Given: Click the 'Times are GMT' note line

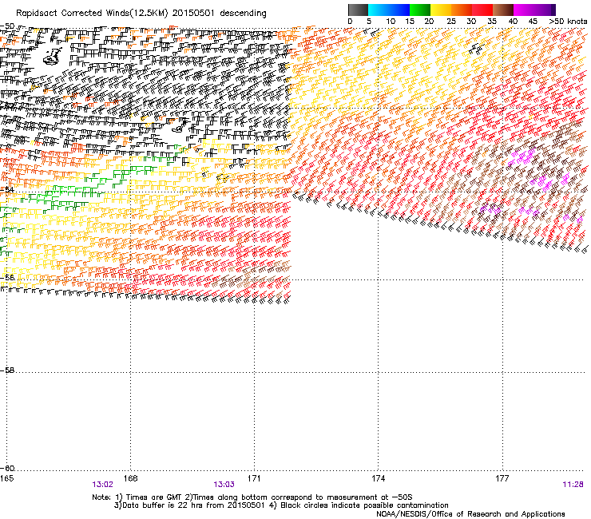Looking at the screenshot, I should [252, 497].
